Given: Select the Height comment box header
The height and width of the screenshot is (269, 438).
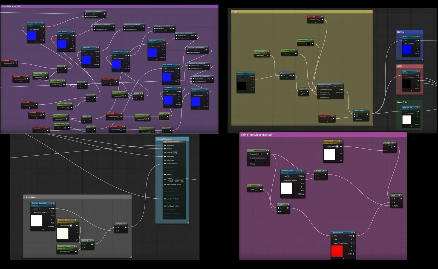Looking at the screenshot, I should click(x=302, y=12).
